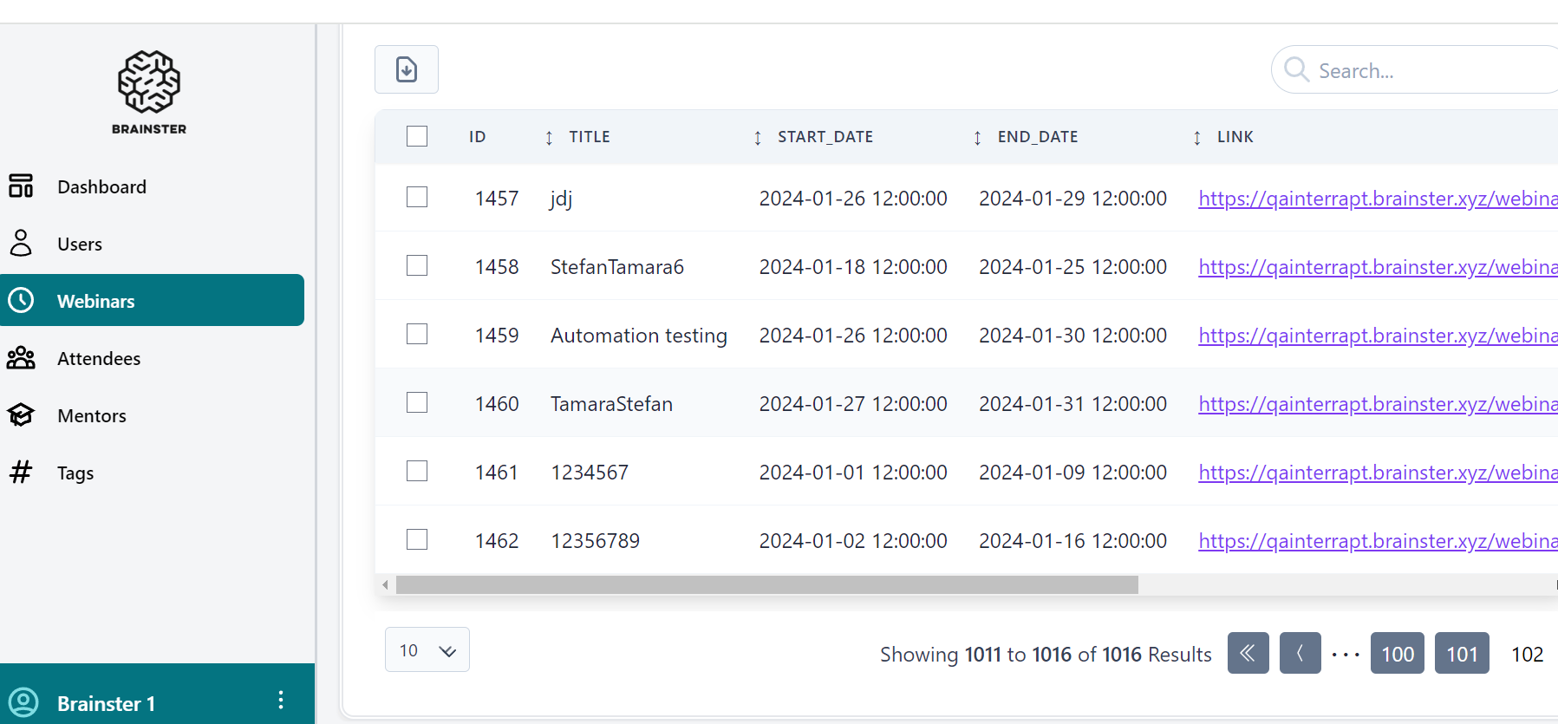Go to page 100
The image size is (1558, 724).
[x=1397, y=654]
